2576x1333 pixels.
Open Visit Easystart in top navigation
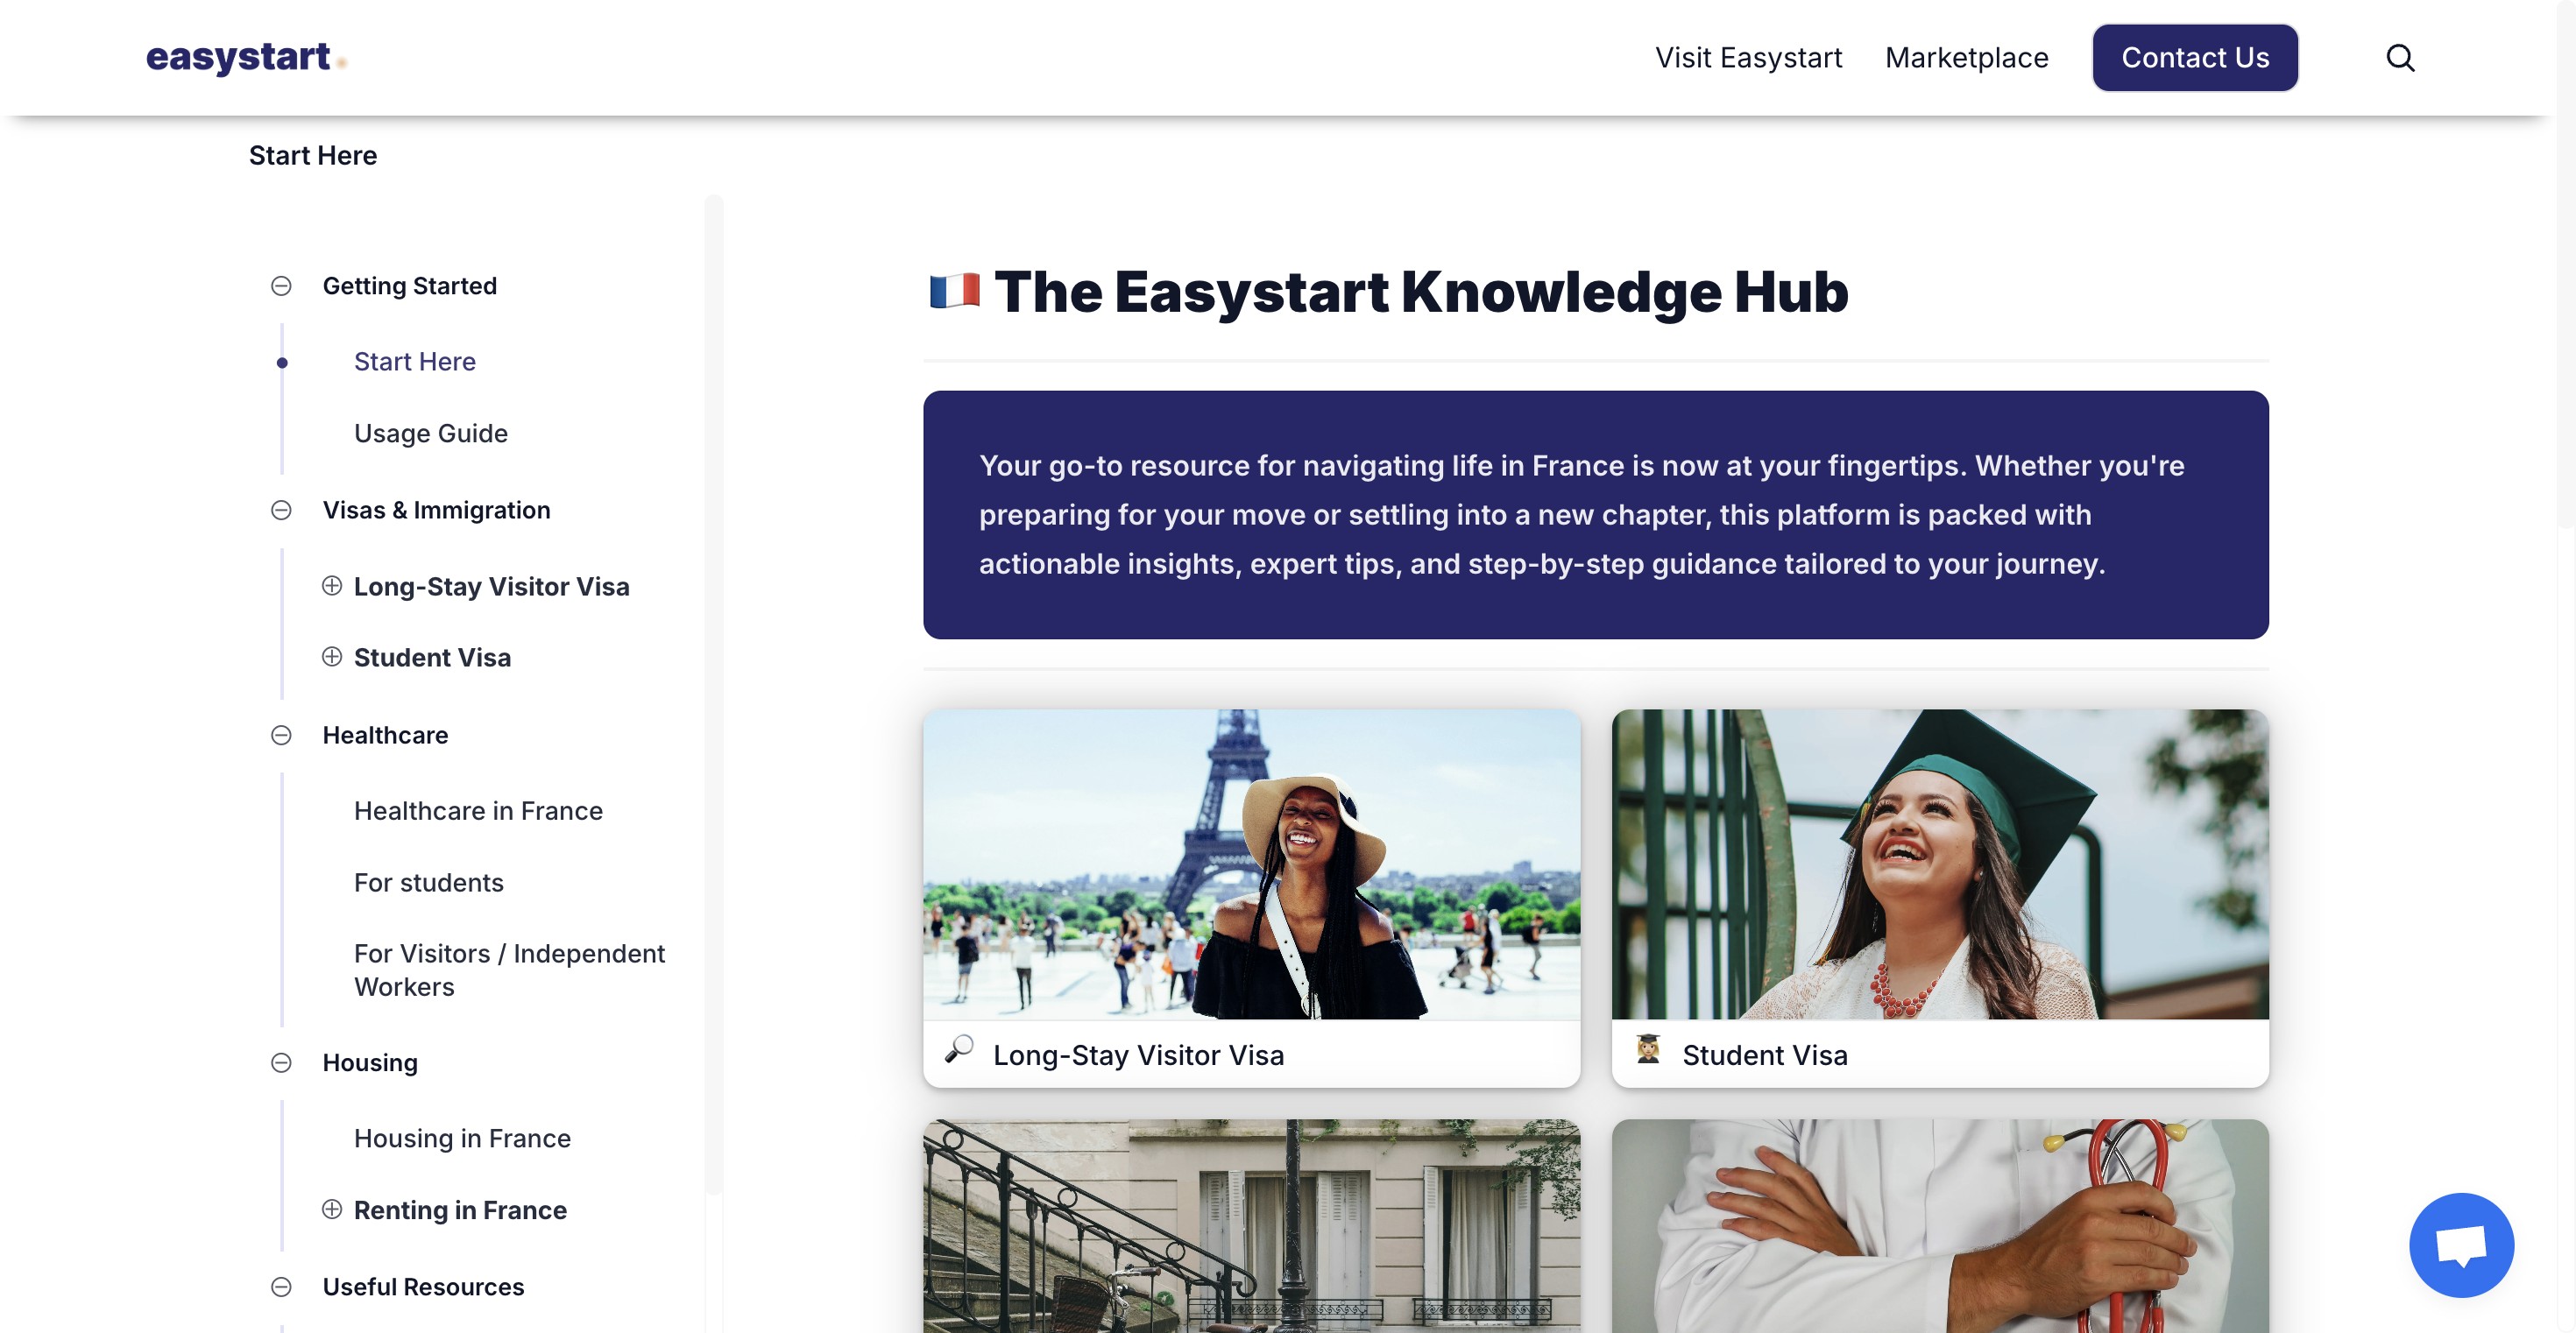[x=1748, y=58]
